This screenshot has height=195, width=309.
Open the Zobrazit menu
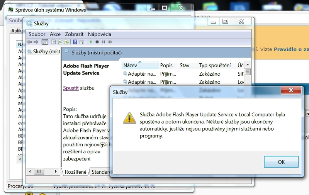[x=74, y=34]
